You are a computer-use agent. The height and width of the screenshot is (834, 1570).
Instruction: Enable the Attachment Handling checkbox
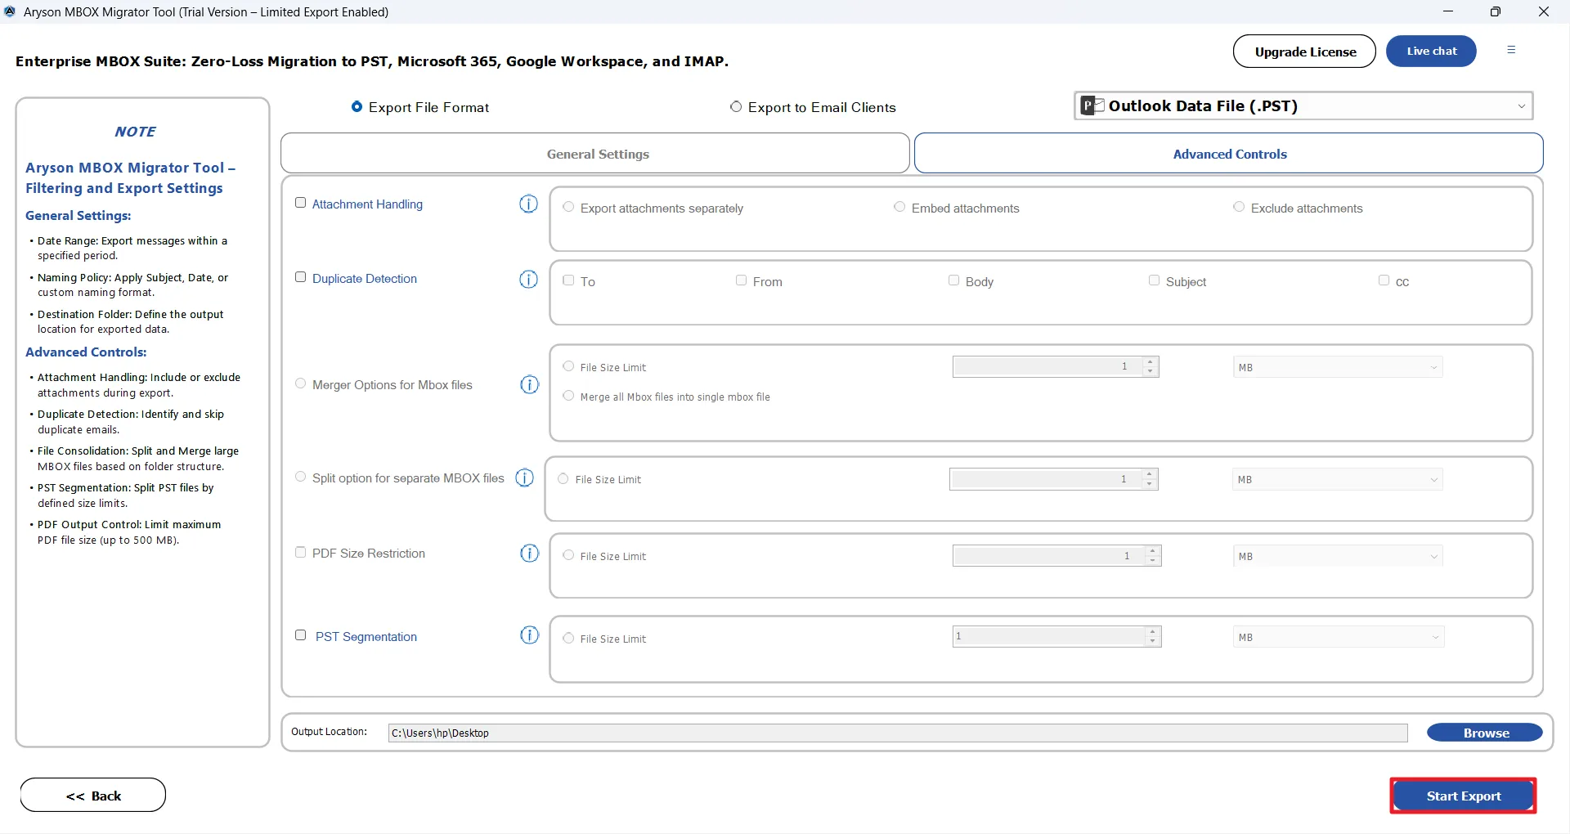click(x=300, y=203)
